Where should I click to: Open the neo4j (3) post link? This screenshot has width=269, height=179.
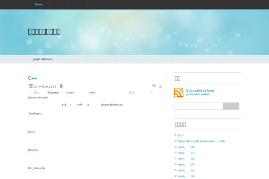click(187, 176)
